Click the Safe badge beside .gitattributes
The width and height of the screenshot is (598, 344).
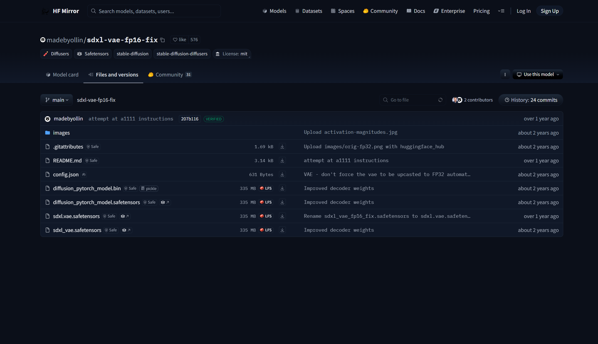(x=93, y=147)
